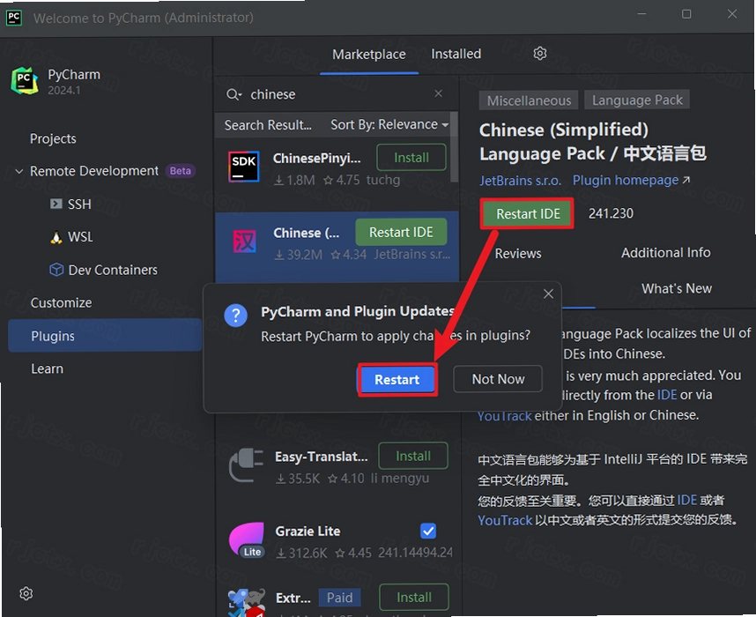Open the YouTrack link in Chinese description
The image size is (756, 617).
pos(505,520)
